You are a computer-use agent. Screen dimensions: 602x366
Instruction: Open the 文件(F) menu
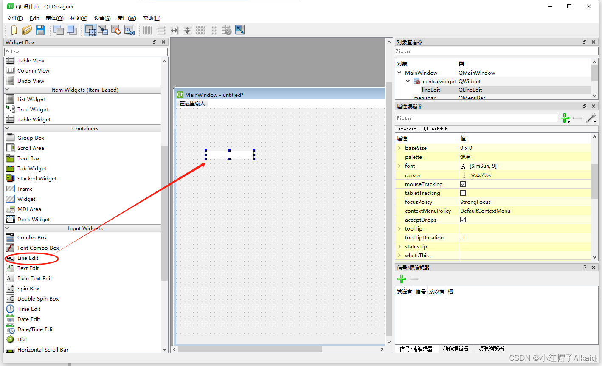(15, 18)
